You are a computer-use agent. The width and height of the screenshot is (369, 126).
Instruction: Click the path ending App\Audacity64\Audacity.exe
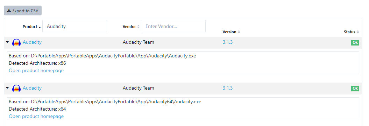105,102
